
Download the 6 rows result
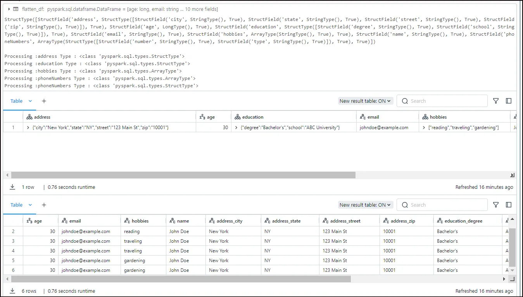coord(12,291)
